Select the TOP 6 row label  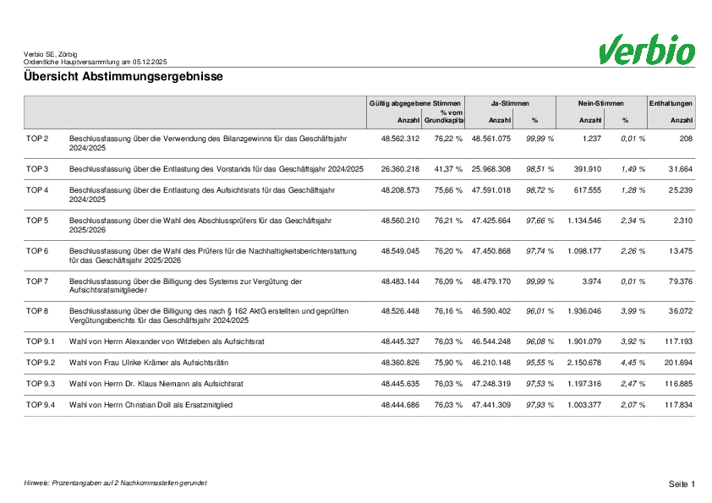pos(37,251)
